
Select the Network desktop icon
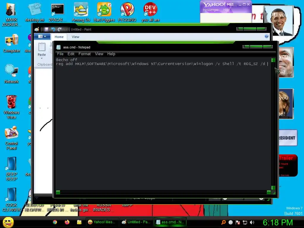[12, 74]
